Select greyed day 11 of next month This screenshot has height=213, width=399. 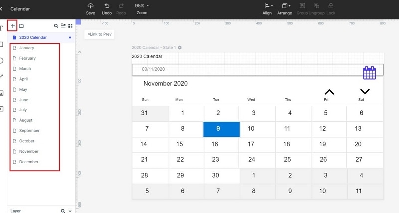click(365, 191)
